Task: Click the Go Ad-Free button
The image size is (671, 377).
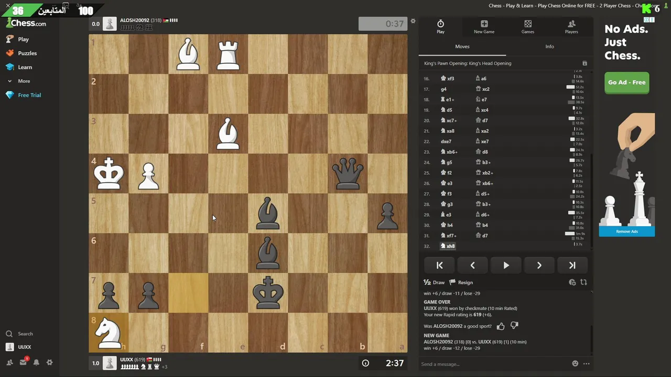Action: (x=626, y=82)
